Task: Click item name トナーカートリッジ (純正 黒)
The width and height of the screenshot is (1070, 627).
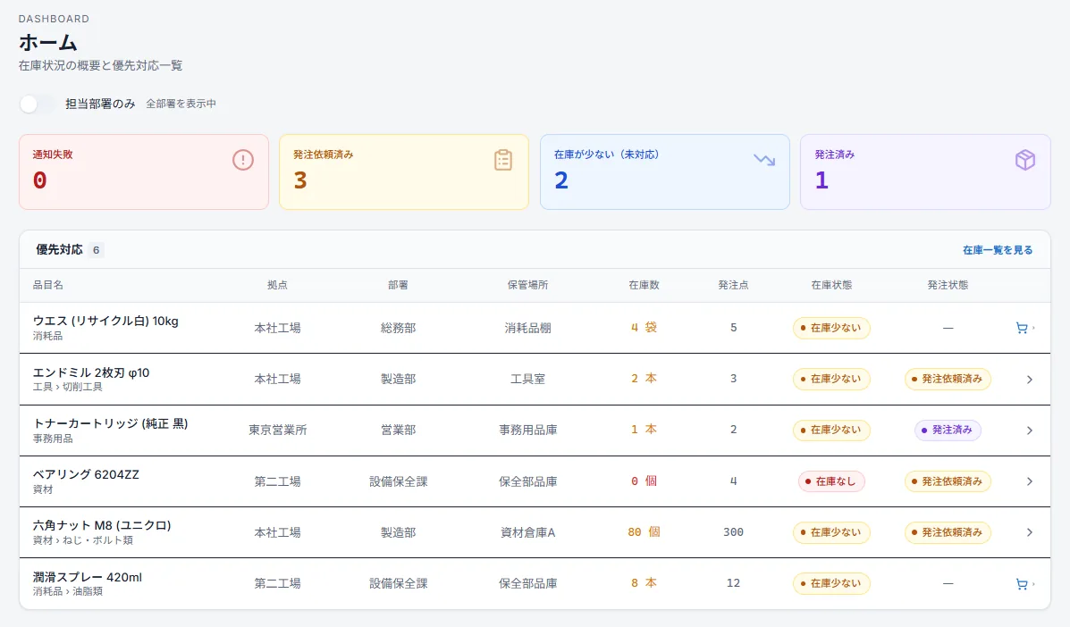Action: [111, 424]
